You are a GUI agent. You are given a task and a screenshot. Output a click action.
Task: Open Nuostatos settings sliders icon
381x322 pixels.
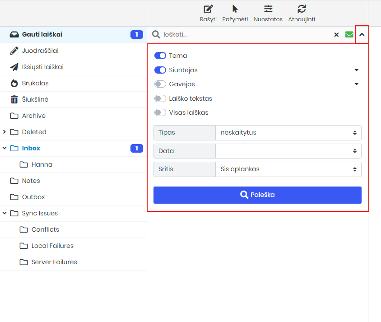pyautogui.click(x=268, y=9)
